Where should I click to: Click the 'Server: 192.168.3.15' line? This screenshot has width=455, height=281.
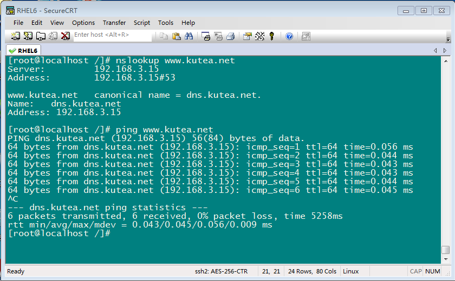pos(83,69)
